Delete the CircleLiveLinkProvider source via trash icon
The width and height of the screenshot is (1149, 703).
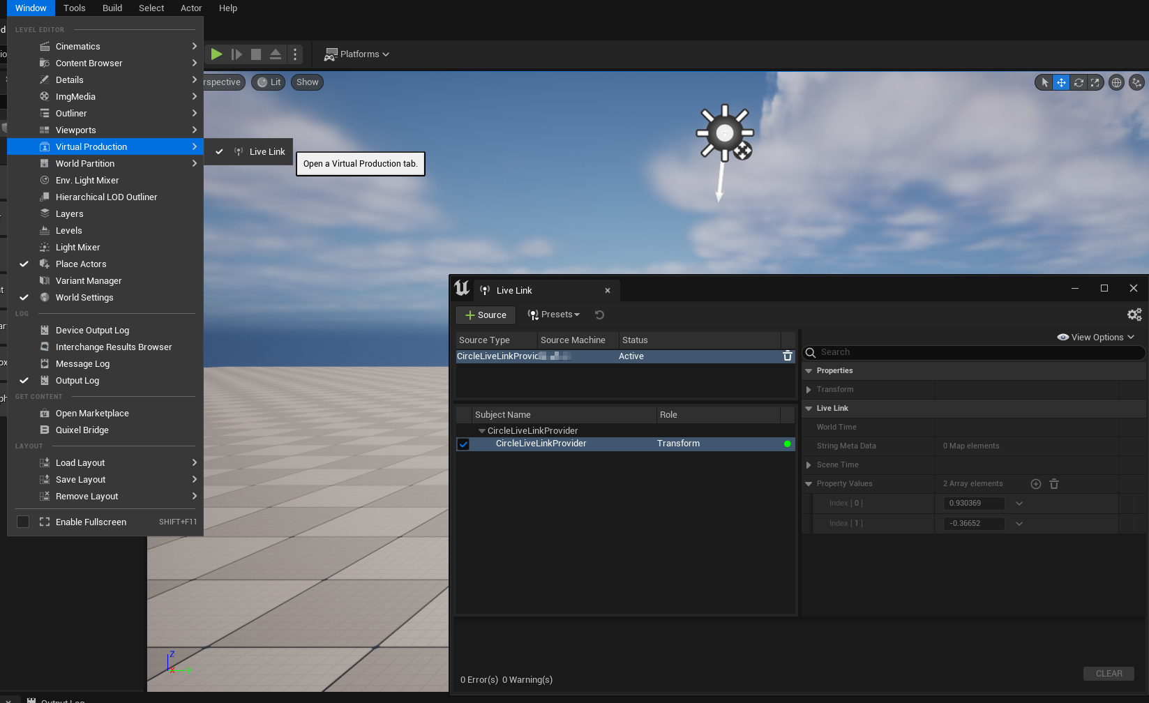788,356
